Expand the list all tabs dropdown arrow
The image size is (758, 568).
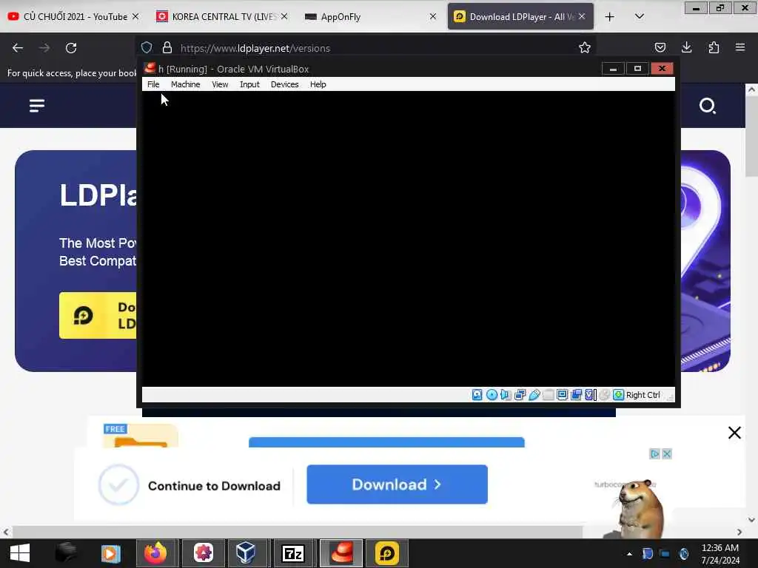point(639,16)
